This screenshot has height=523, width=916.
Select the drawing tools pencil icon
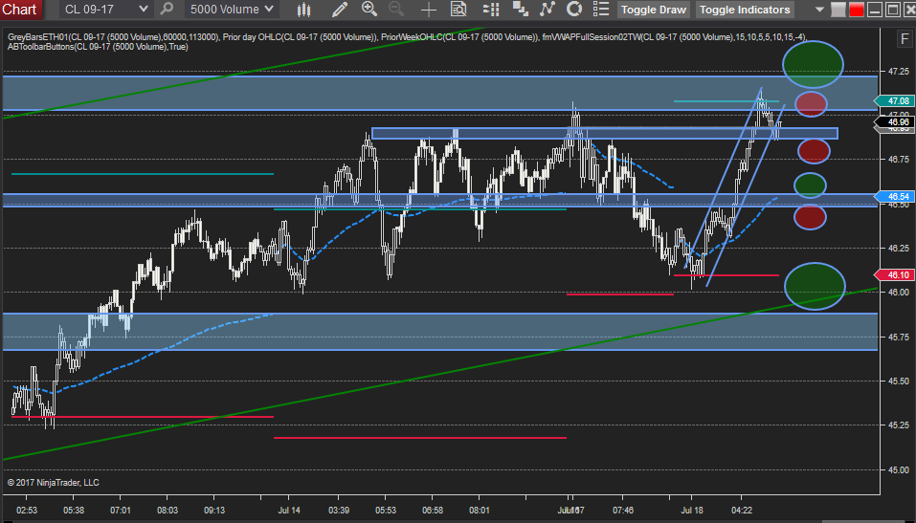(x=340, y=10)
